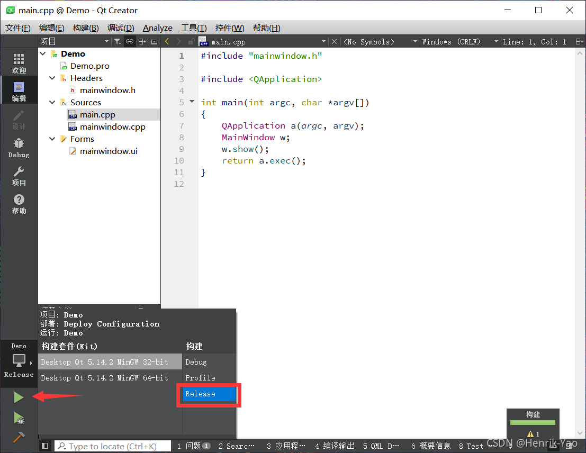Go back with the left arrow
The width and height of the screenshot is (586, 453).
(x=167, y=41)
